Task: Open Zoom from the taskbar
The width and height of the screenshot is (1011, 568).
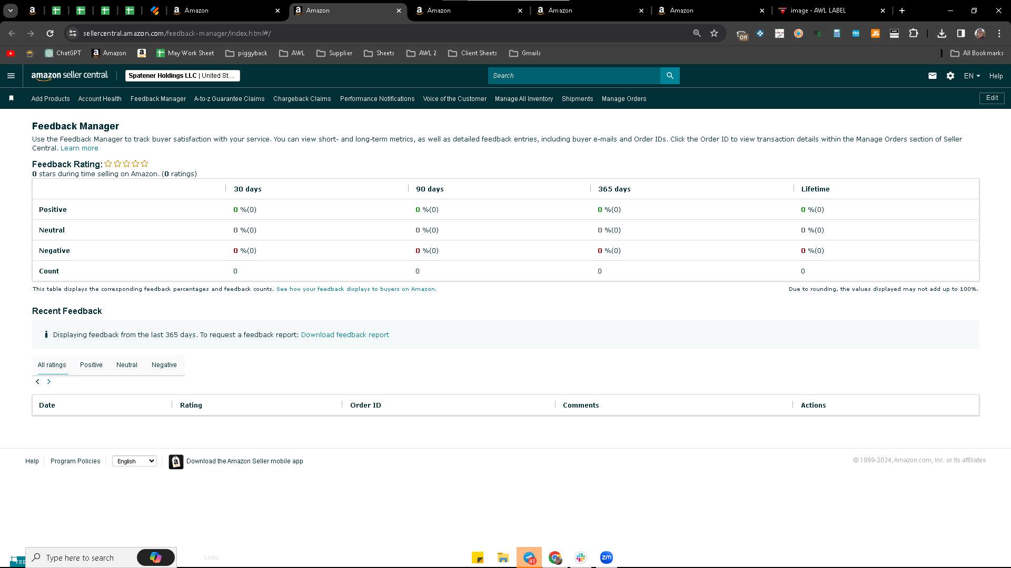Action: click(607, 557)
